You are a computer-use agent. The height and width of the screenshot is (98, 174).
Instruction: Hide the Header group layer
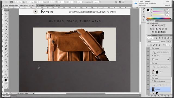[x=148, y=48]
